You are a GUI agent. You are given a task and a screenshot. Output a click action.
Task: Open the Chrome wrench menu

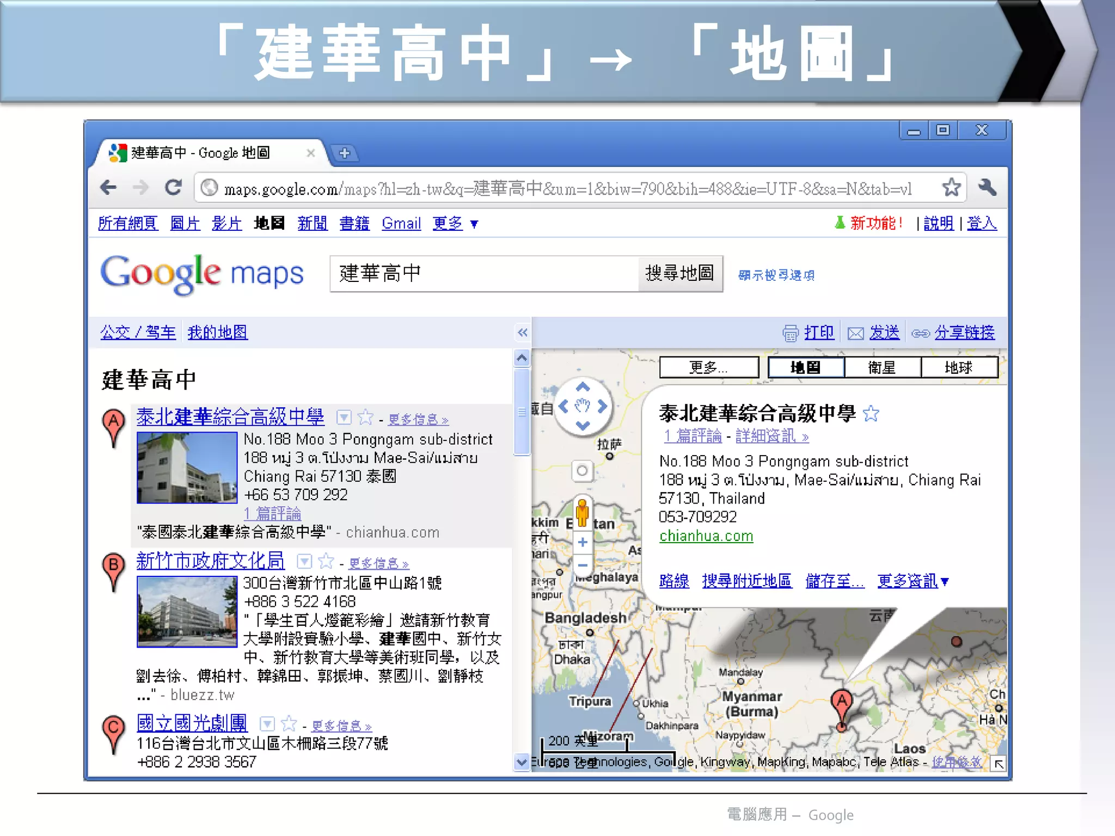[x=987, y=187]
